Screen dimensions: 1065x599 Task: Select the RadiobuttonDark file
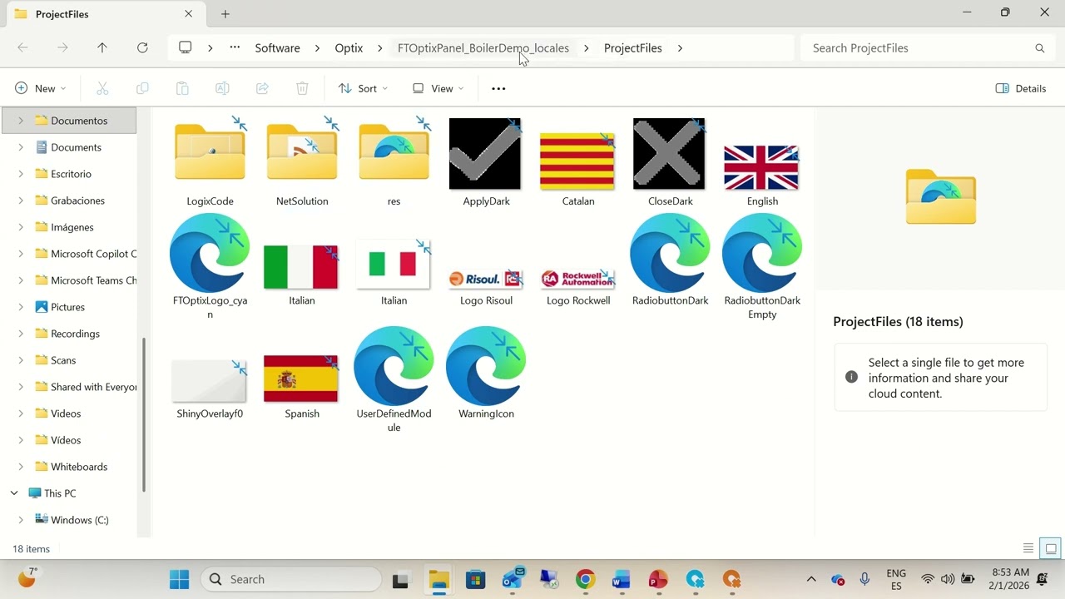coord(670,260)
